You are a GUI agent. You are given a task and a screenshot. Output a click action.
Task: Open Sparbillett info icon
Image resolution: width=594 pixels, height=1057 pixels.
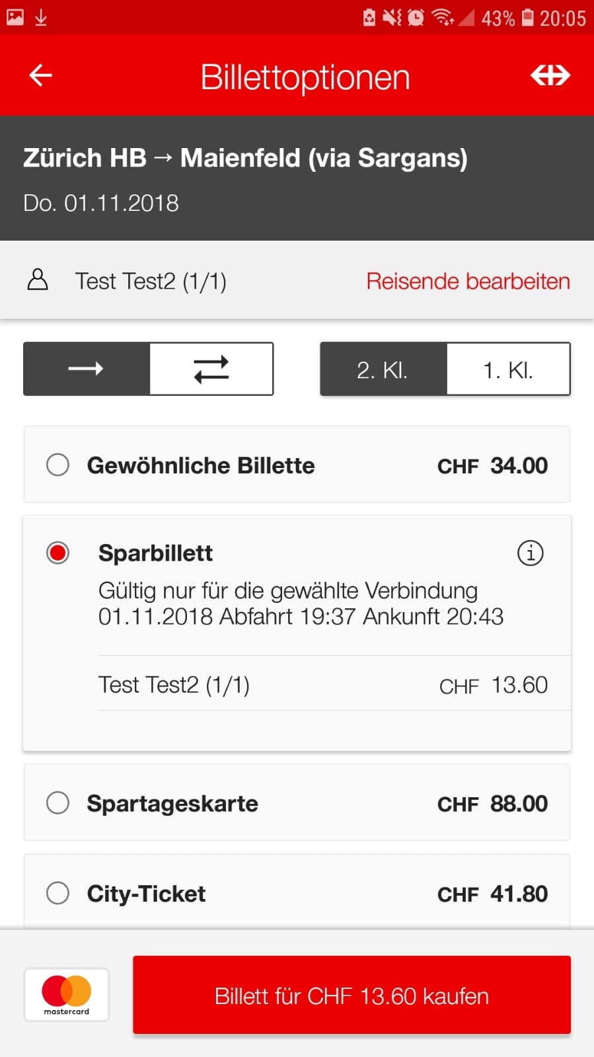tap(530, 553)
